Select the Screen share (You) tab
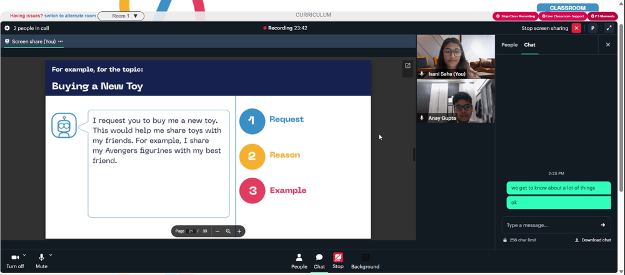 click(34, 41)
